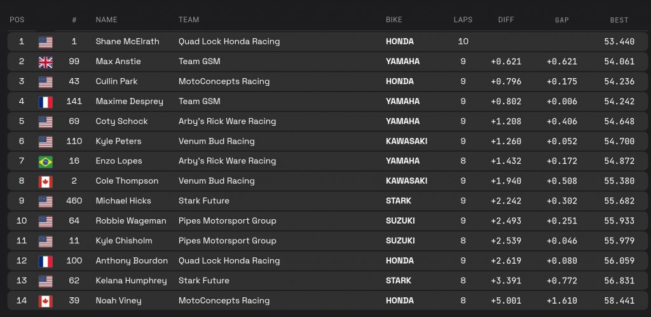The width and height of the screenshot is (651, 317).
Task: Click the French flag next to Anthony Bourdon
Action: pyautogui.click(x=46, y=261)
